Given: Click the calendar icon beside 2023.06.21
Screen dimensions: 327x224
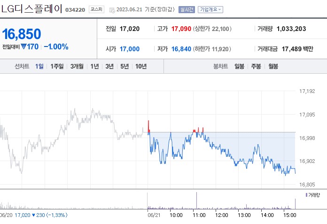Looking at the screenshot, I should 112,10.
